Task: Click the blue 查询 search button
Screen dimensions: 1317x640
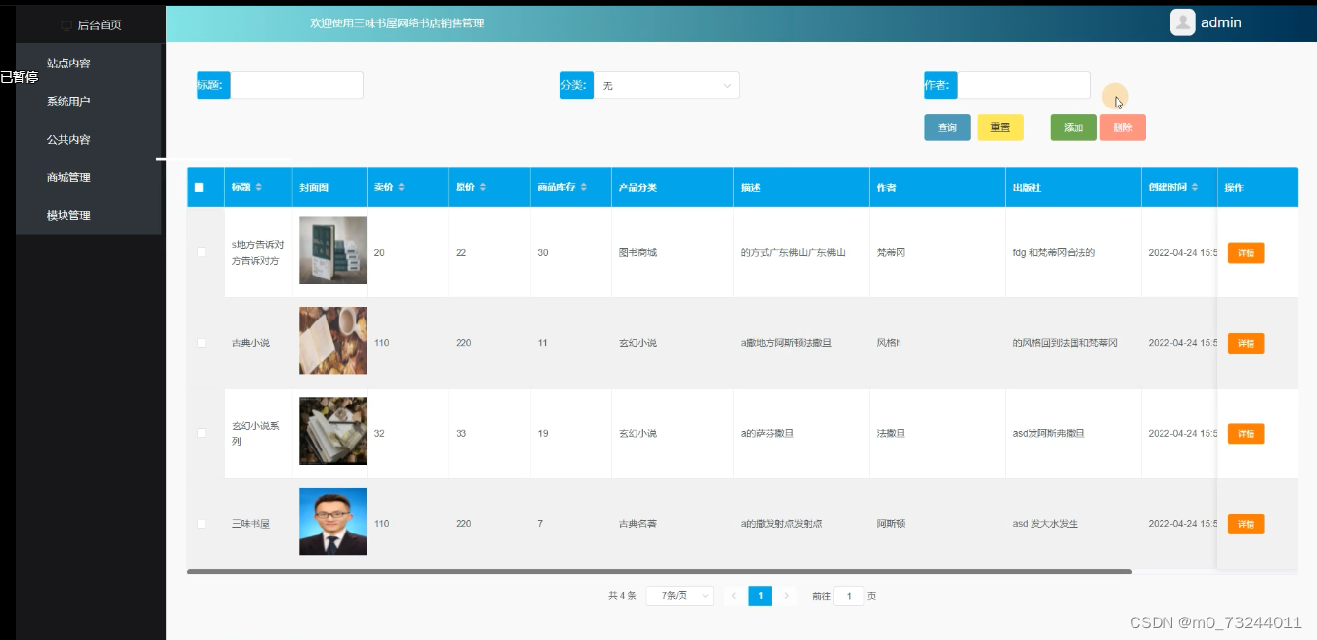Action: [947, 128]
